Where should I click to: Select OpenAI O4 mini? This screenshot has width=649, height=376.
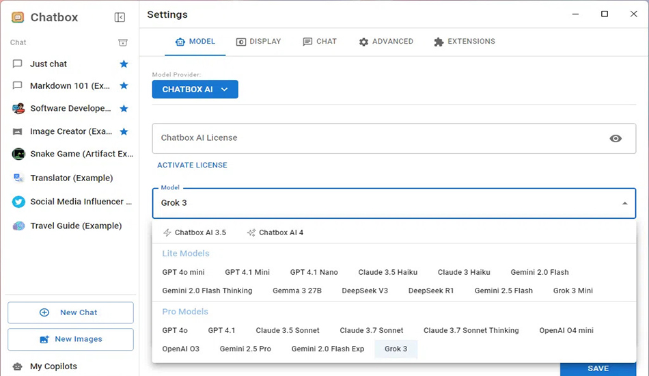coord(566,330)
